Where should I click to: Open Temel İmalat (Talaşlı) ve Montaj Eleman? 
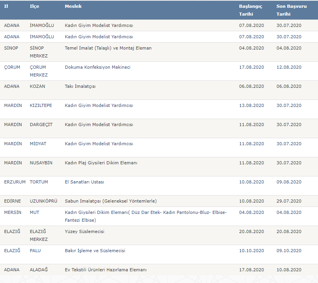point(108,48)
